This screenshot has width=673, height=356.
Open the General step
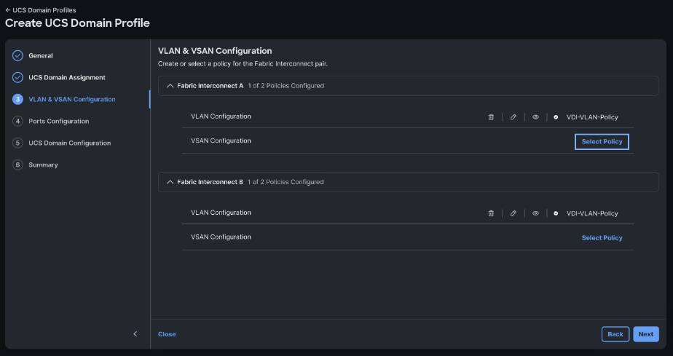pos(41,56)
